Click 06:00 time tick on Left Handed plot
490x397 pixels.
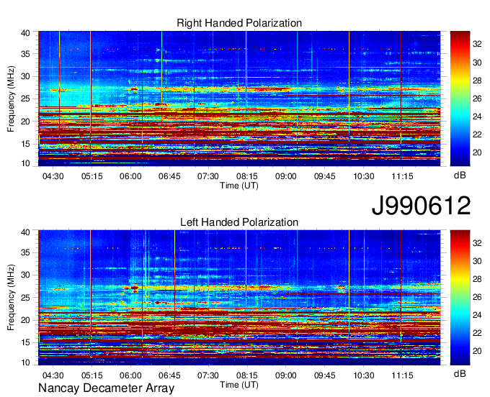tap(130, 375)
